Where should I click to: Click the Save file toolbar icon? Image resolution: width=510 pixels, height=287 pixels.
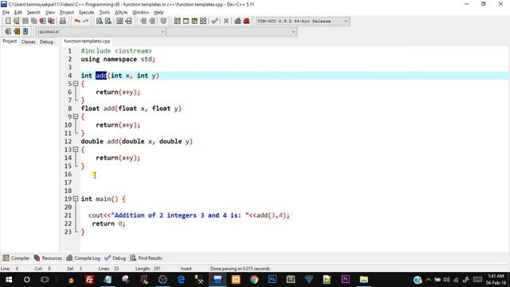click(x=25, y=22)
